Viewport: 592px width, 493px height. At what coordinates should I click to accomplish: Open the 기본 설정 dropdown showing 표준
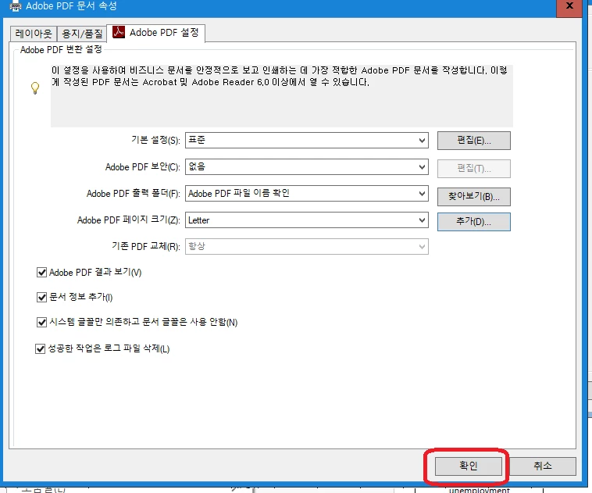coord(307,141)
